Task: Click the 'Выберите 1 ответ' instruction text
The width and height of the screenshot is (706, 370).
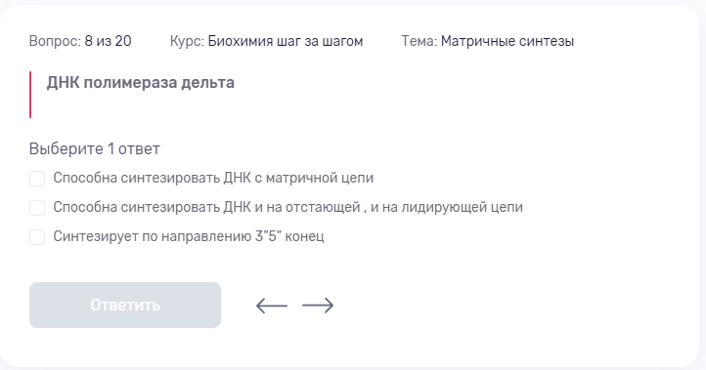Action: click(95, 148)
